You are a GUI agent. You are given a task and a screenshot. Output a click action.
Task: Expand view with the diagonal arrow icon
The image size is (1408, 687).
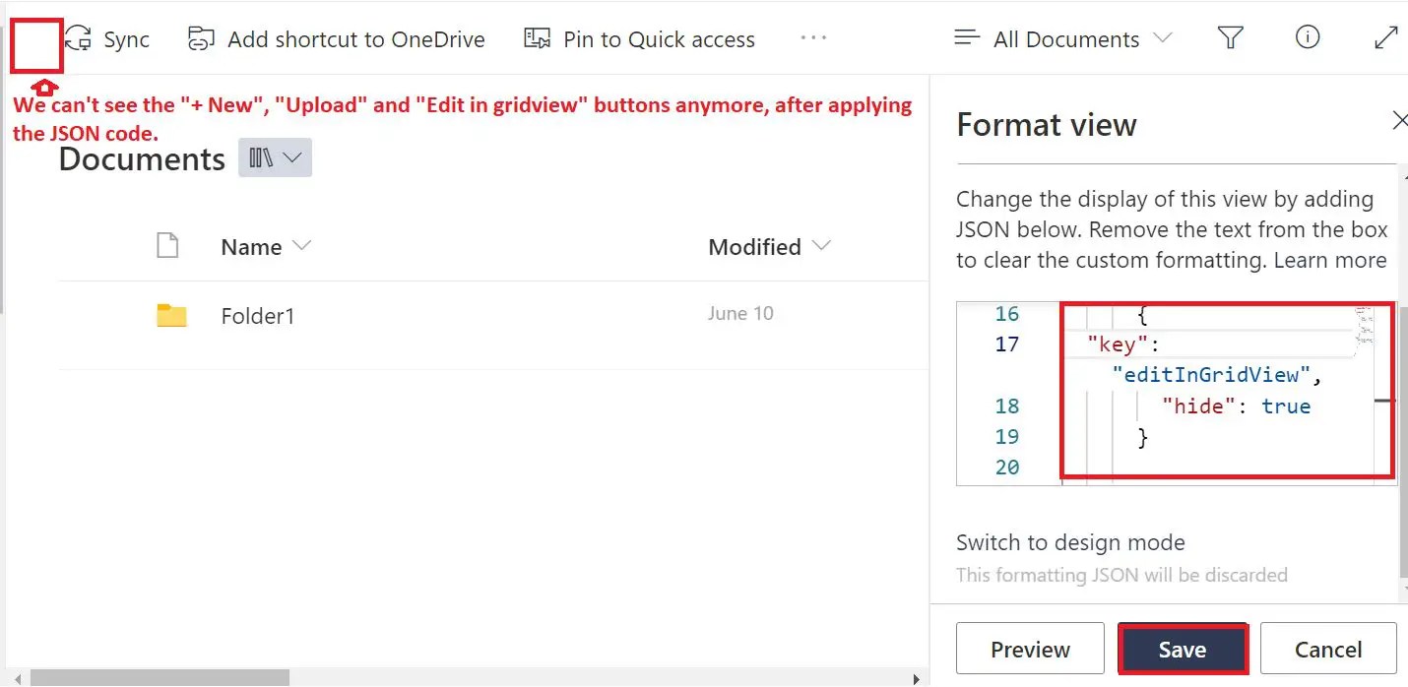(x=1385, y=37)
